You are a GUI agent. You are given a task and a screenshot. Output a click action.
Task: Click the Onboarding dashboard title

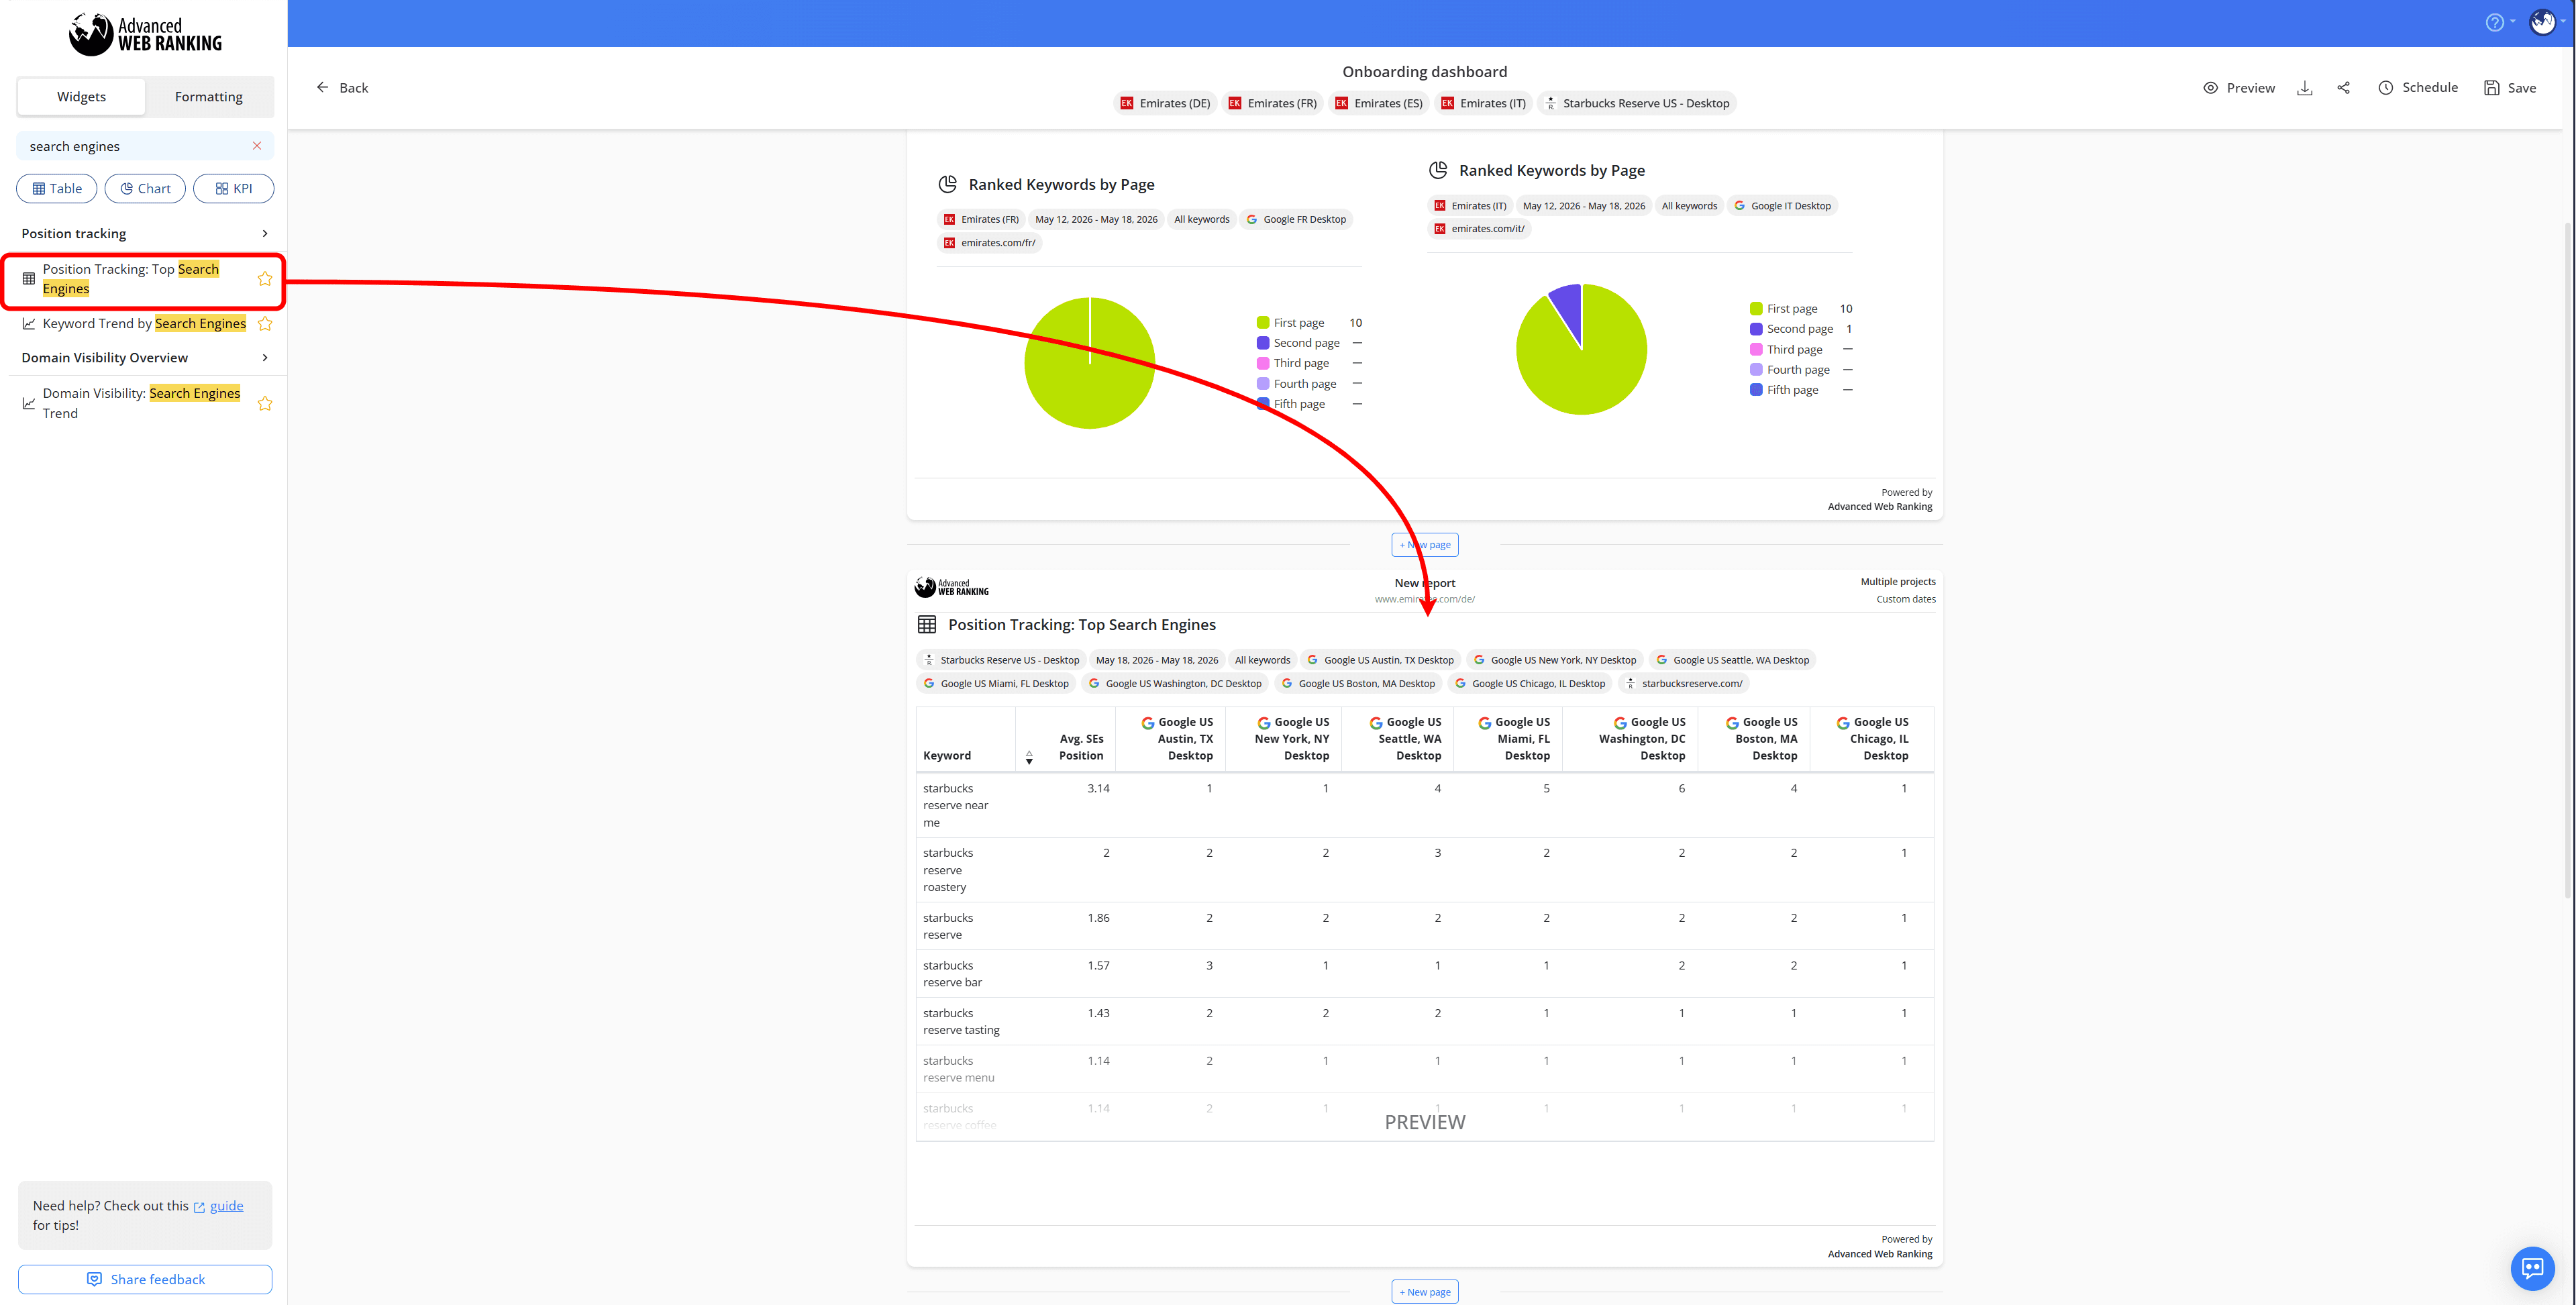point(1424,72)
